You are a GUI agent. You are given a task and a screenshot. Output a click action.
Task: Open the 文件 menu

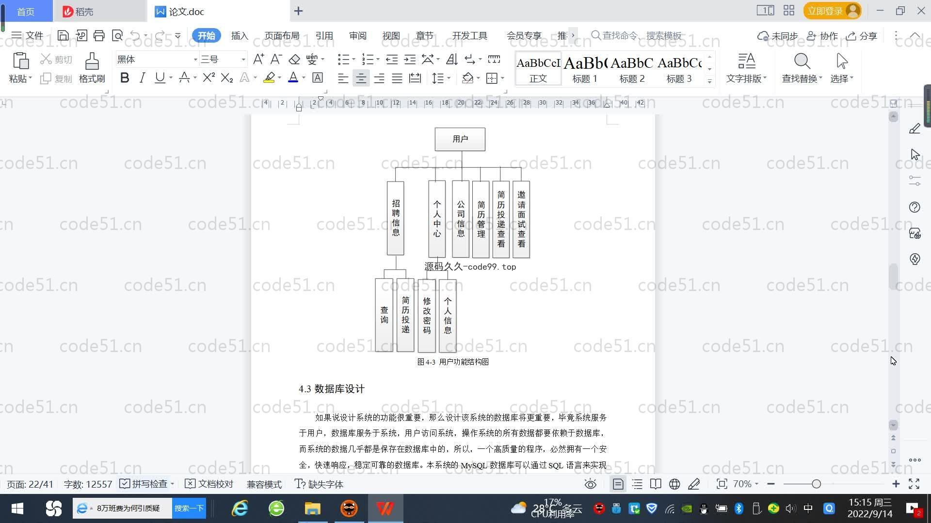(x=28, y=35)
